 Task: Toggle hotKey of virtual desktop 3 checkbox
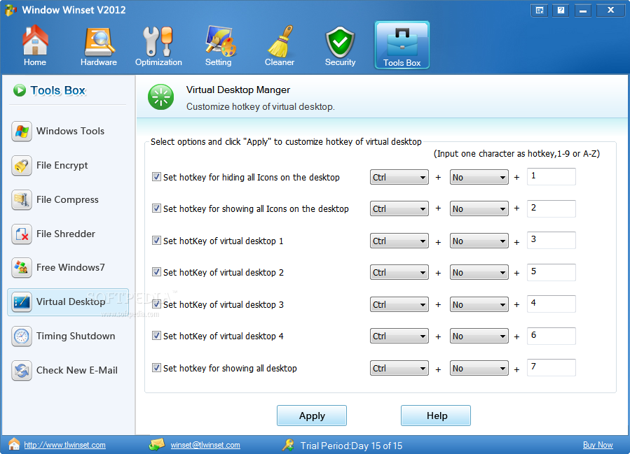point(156,304)
